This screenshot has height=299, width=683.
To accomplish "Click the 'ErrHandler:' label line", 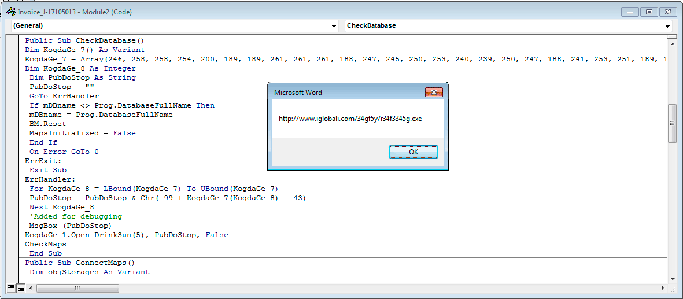I will tap(50, 179).
